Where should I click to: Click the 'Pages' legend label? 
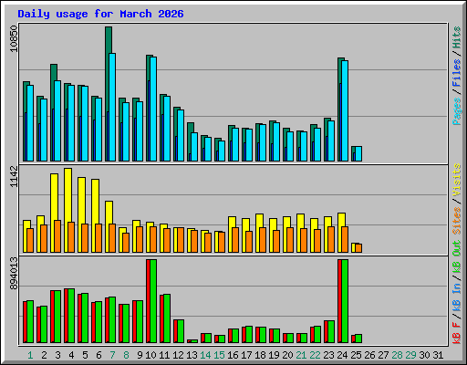point(456,111)
